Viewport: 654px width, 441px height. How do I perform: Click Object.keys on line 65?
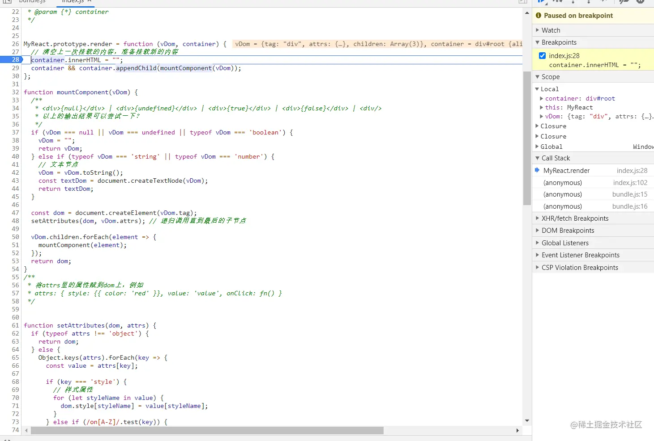(x=59, y=357)
